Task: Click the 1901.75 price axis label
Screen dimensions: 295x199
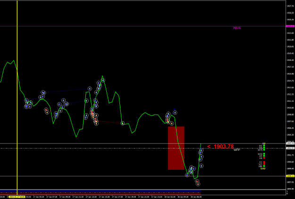Action: click(x=289, y=155)
